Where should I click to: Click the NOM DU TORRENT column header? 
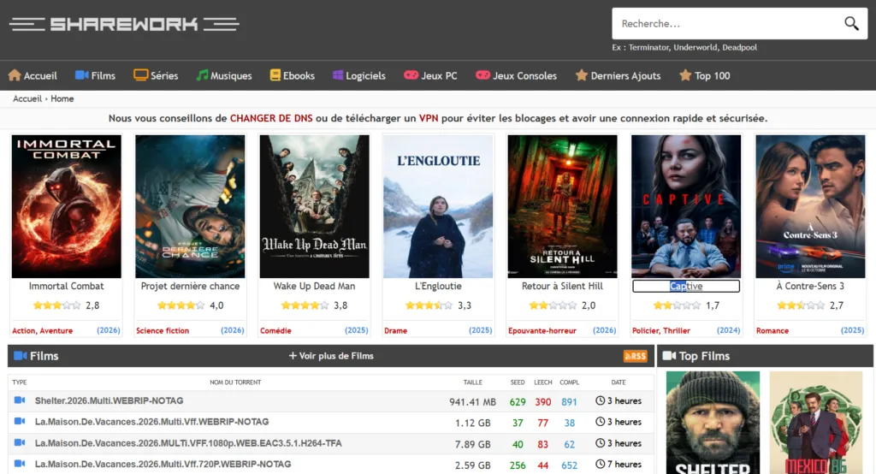click(x=235, y=382)
